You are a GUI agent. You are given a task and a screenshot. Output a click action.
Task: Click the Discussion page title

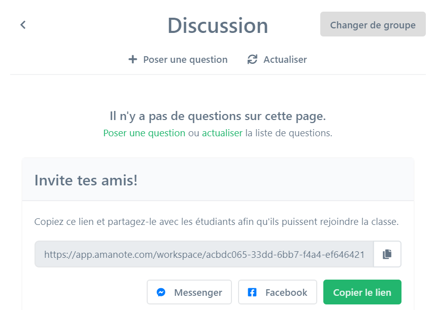218,25
